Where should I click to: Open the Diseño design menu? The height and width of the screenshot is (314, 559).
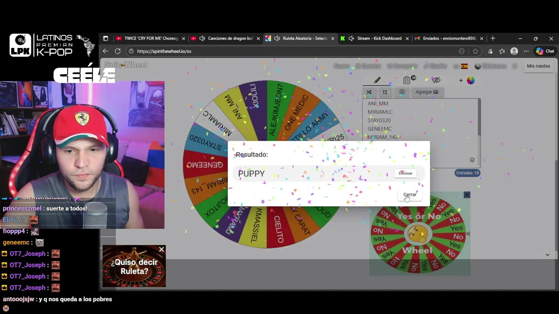coord(435,66)
